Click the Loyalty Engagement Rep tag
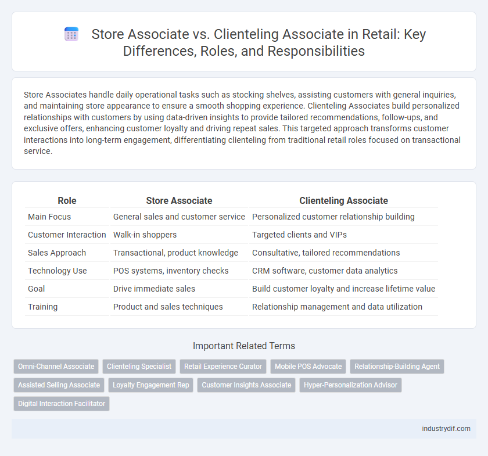The height and width of the screenshot is (456, 488). tap(150, 385)
